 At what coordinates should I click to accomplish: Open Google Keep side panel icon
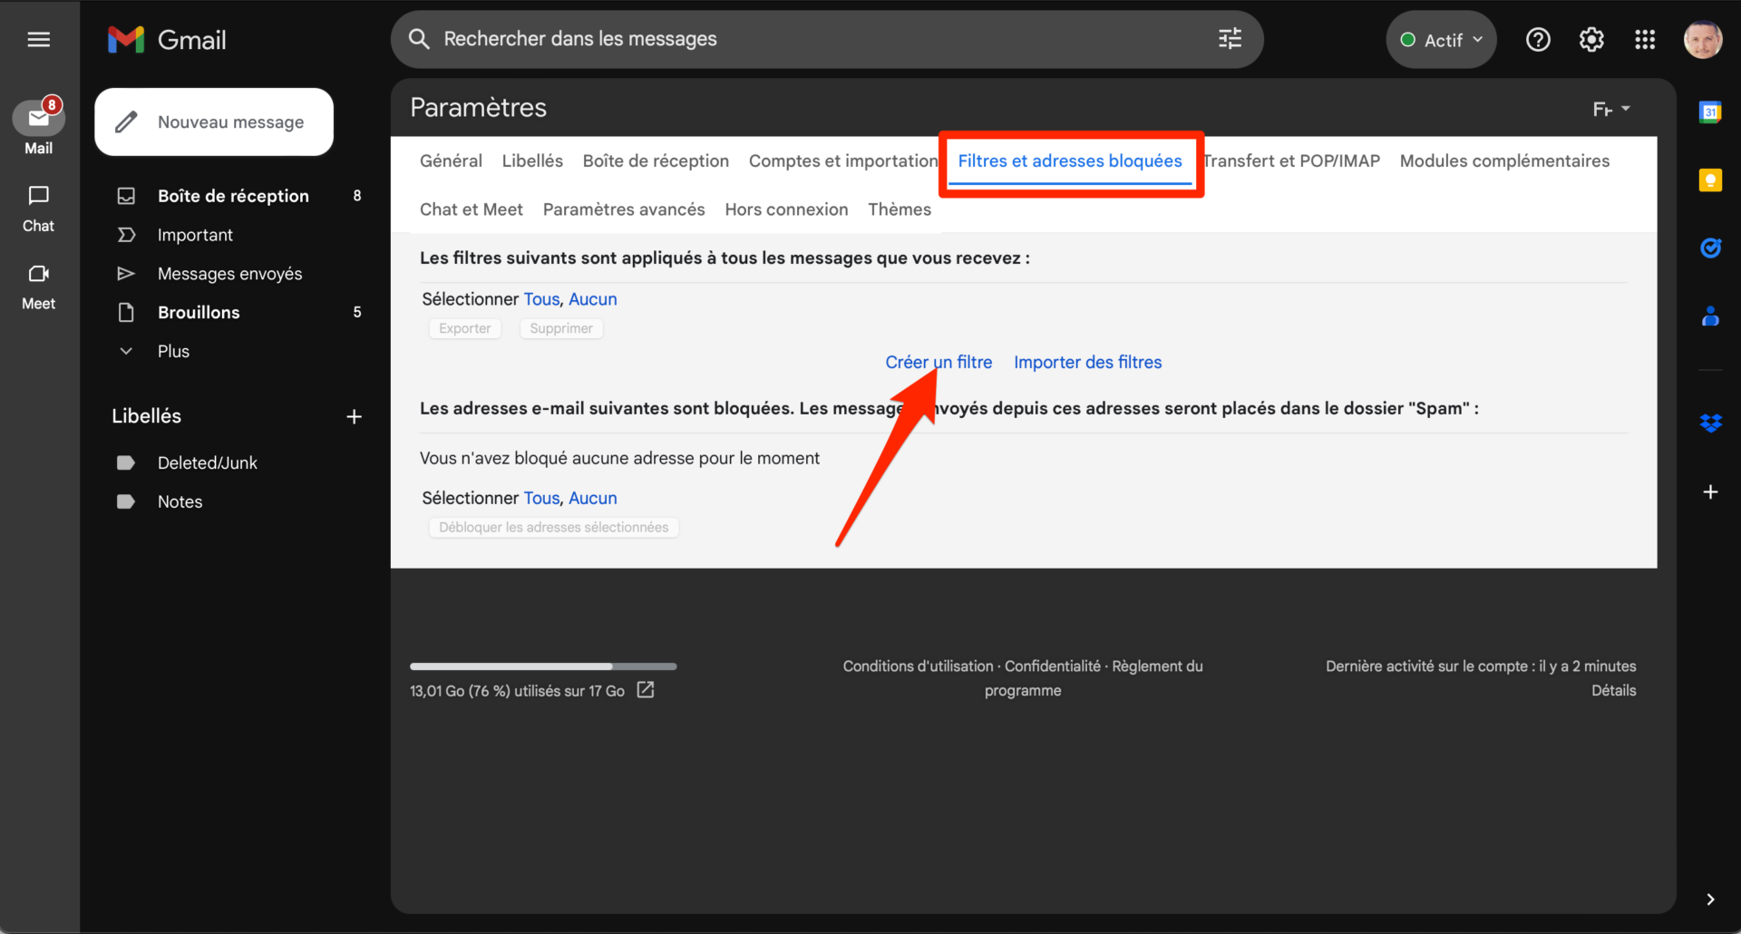[x=1710, y=180]
